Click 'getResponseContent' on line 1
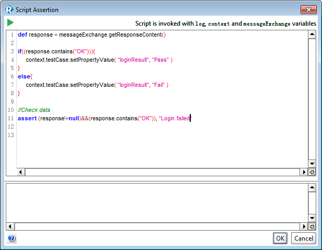 point(135,35)
